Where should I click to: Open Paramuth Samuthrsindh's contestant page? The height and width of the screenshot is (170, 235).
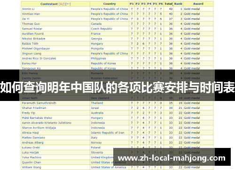pyautogui.click(x=39, y=103)
